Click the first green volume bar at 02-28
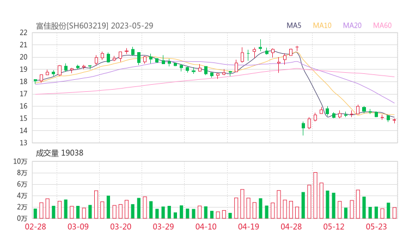This screenshot has width=403, height=239. click(x=35, y=213)
